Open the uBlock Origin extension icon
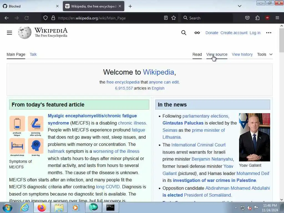This screenshot has width=284, height=213. coord(267,18)
